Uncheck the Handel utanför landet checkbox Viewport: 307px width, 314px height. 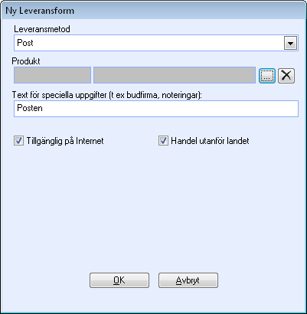coord(163,141)
